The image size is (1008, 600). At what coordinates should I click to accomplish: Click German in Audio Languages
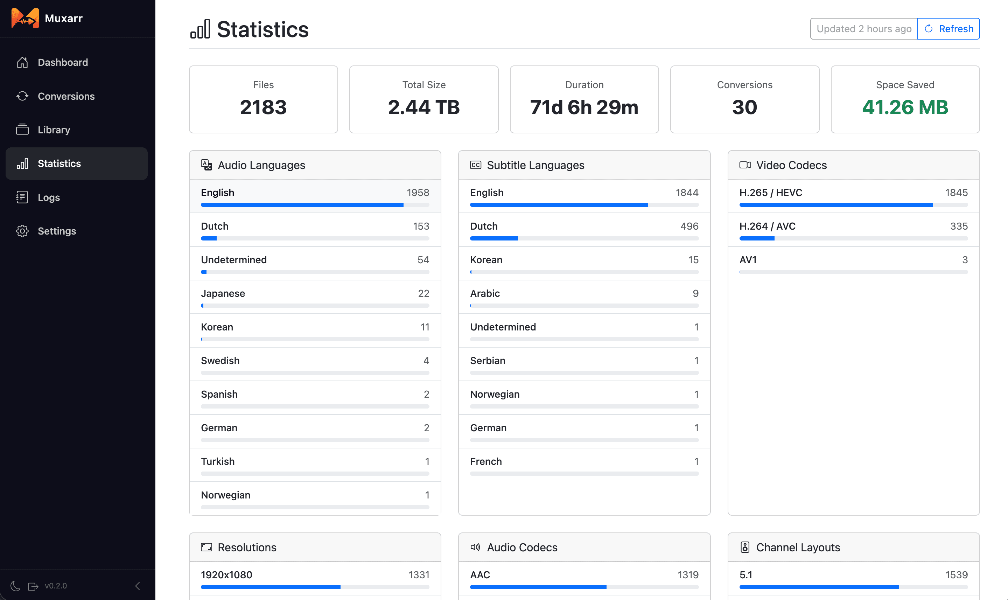[x=315, y=431]
